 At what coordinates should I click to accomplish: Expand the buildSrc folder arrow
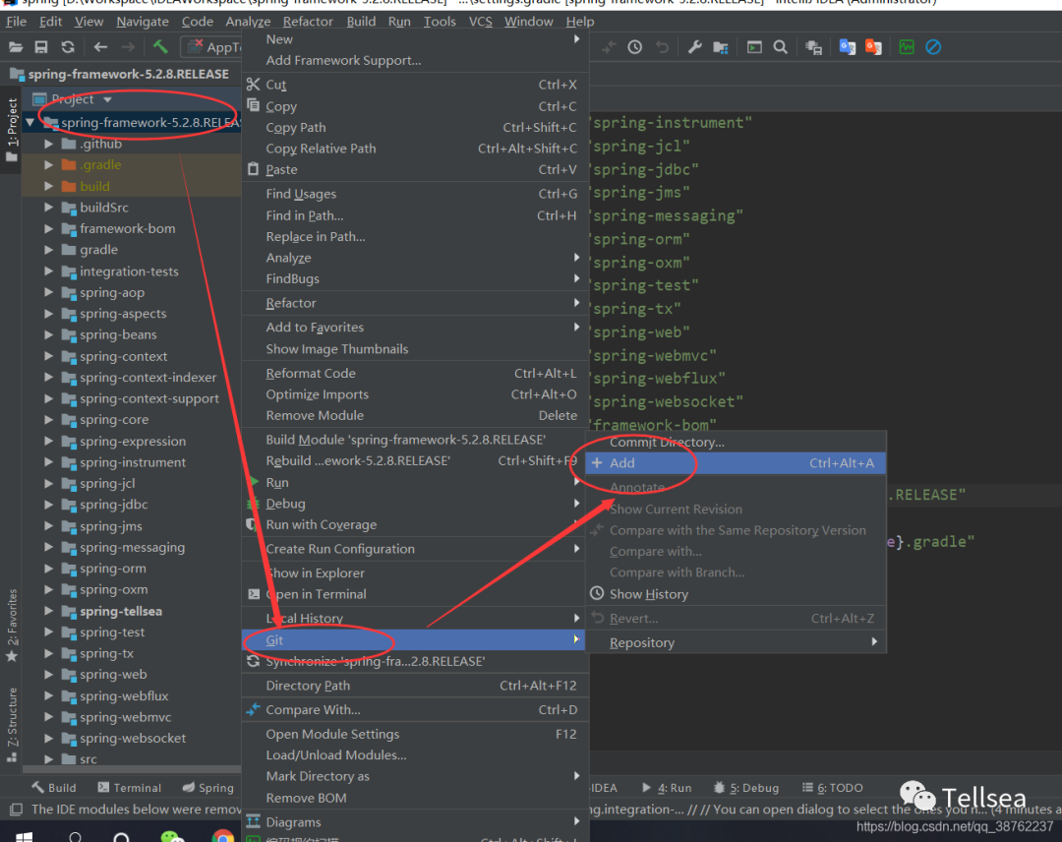49,208
